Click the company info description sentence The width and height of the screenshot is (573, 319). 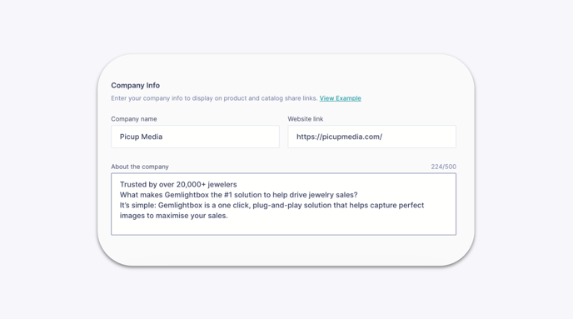[x=214, y=98]
